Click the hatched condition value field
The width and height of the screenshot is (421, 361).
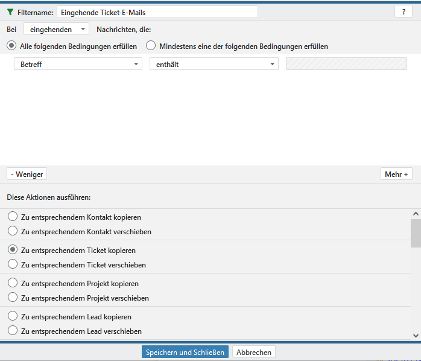point(346,65)
